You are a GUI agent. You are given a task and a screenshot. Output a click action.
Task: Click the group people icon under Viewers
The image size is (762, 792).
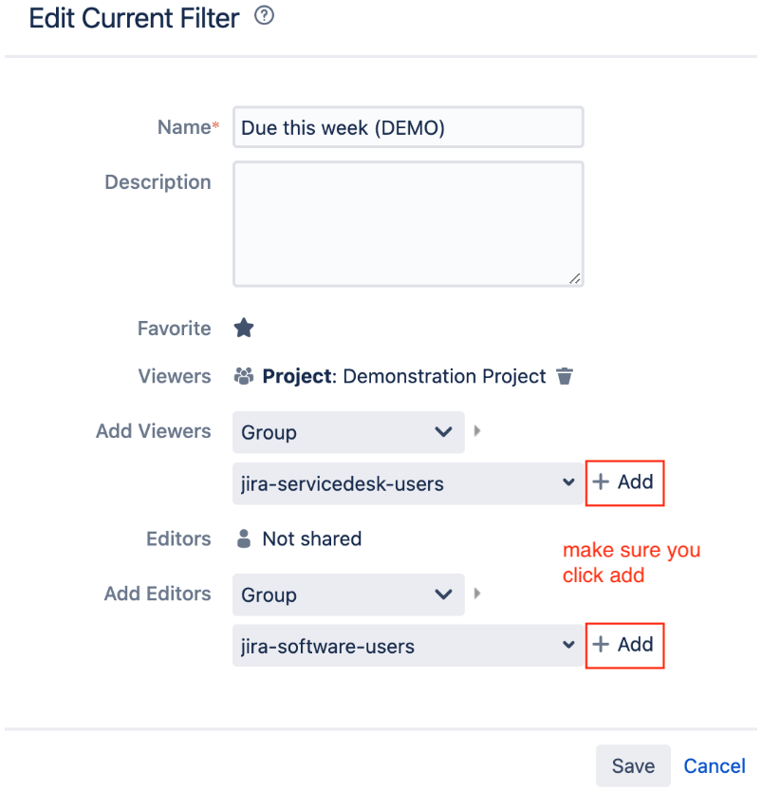[244, 376]
